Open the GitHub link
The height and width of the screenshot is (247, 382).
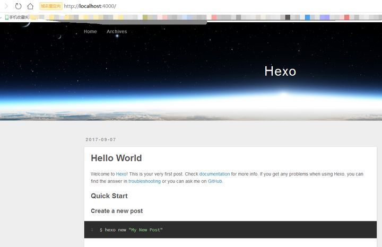pyautogui.click(x=215, y=181)
